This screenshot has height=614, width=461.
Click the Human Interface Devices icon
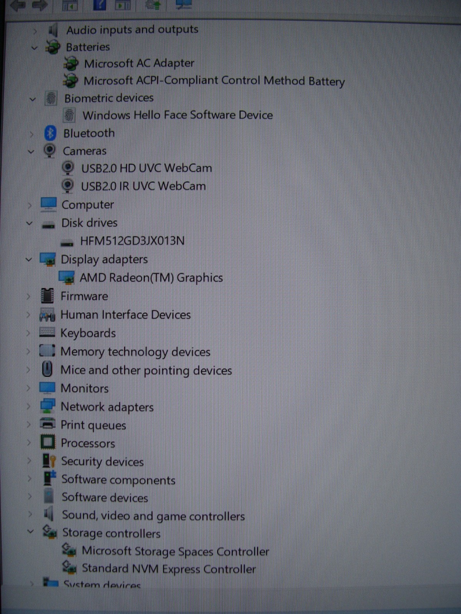(48, 315)
